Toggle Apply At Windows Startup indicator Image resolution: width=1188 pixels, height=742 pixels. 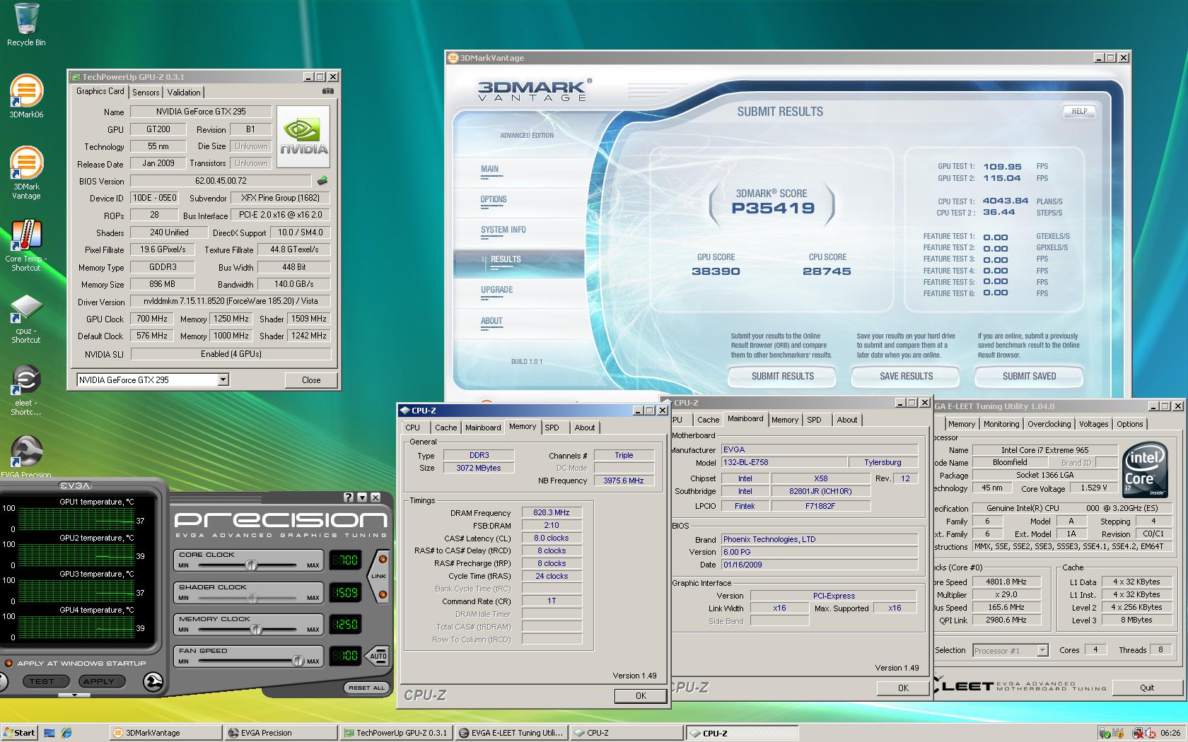click(x=8, y=663)
